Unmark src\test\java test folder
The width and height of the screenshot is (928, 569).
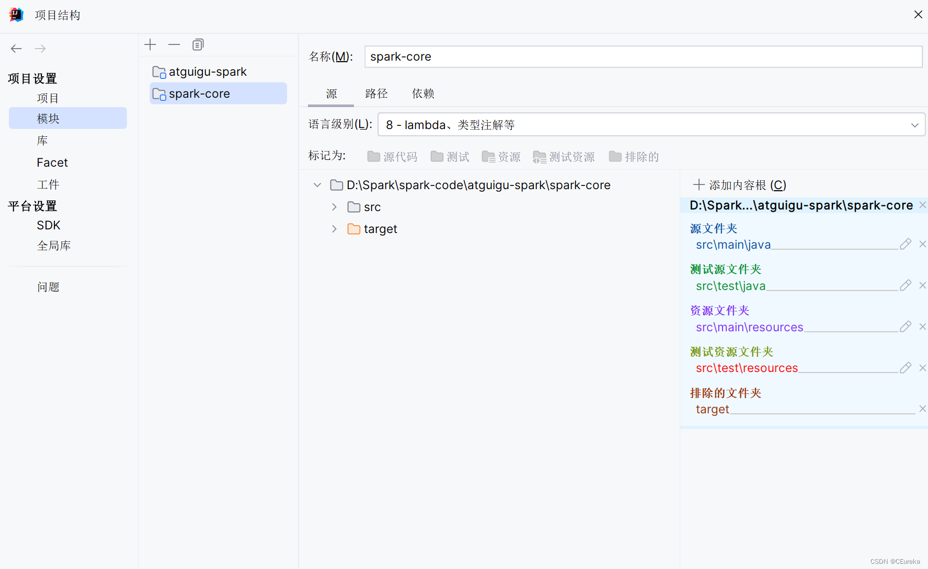coord(923,285)
